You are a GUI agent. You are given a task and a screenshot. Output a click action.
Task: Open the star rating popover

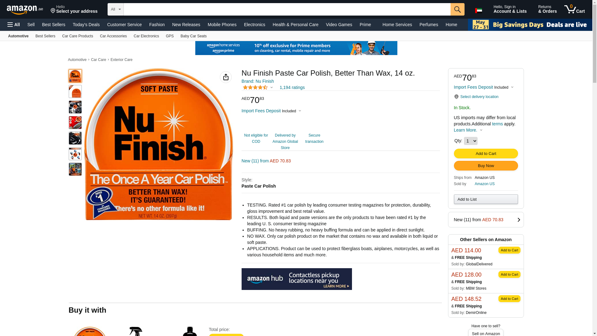tap(258, 87)
